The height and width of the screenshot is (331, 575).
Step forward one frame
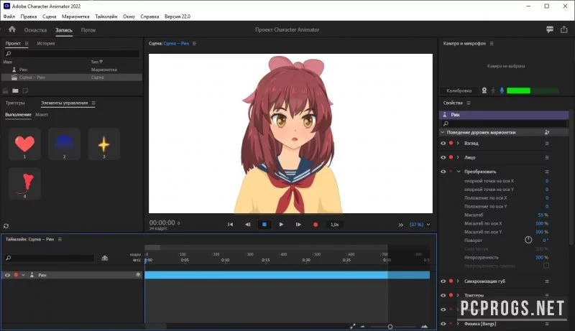pos(298,225)
